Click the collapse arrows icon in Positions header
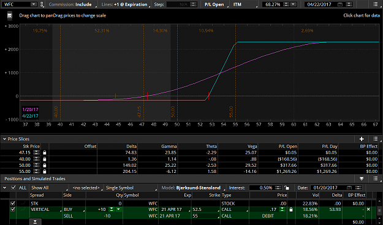Screen dimensions: 383x225 362,179
